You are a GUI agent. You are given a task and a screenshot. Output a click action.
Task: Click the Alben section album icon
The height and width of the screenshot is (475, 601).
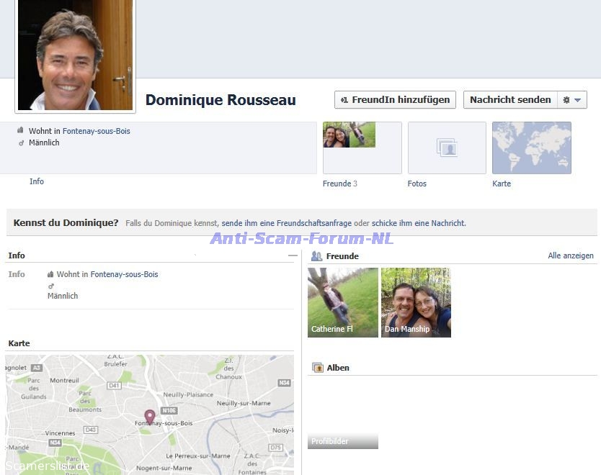tap(317, 368)
